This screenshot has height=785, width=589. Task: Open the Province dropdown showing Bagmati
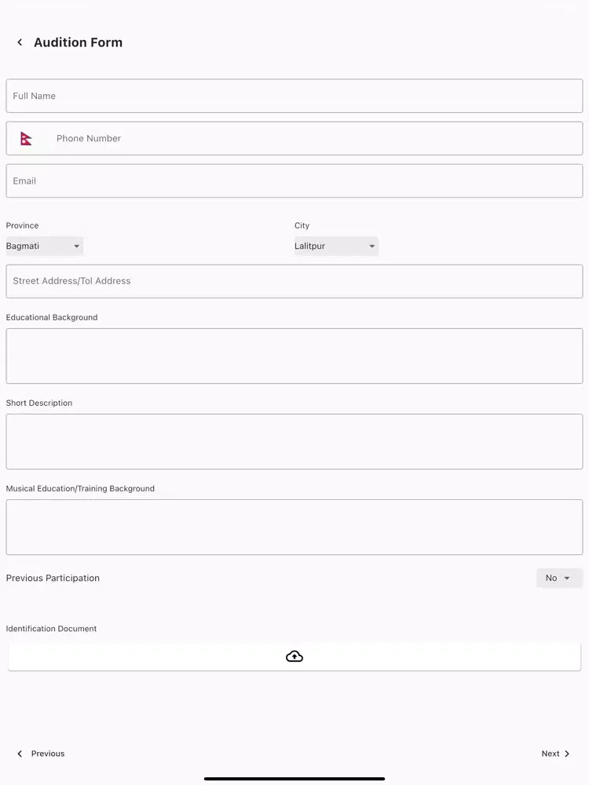pos(44,246)
